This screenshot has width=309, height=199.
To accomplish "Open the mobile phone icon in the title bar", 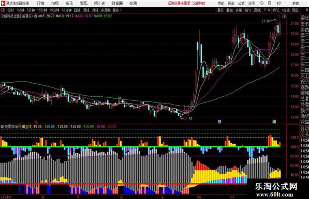I will 269,3.
